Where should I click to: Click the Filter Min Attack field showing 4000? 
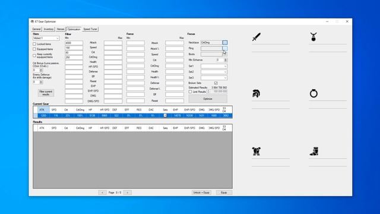point(74,43)
